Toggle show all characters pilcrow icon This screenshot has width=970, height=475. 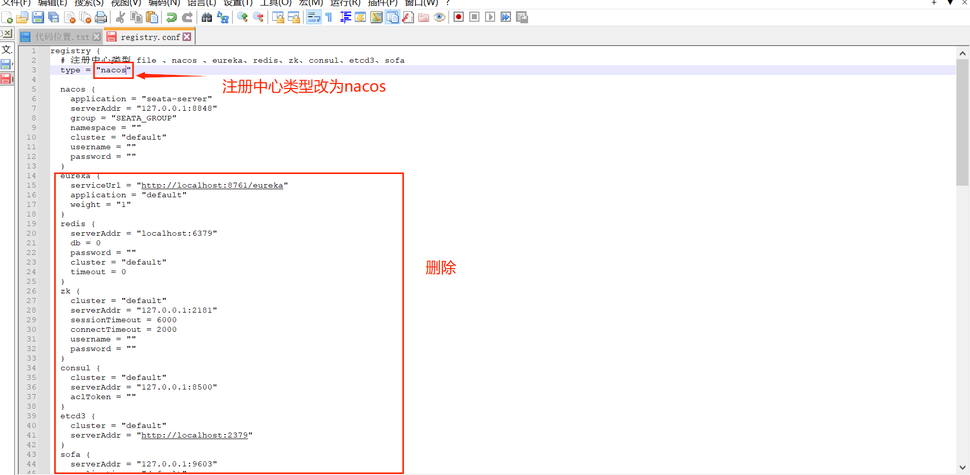click(x=329, y=18)
